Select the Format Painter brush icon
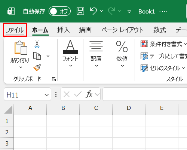The height and width of the screenshot is (150, 187). [37, 67]
